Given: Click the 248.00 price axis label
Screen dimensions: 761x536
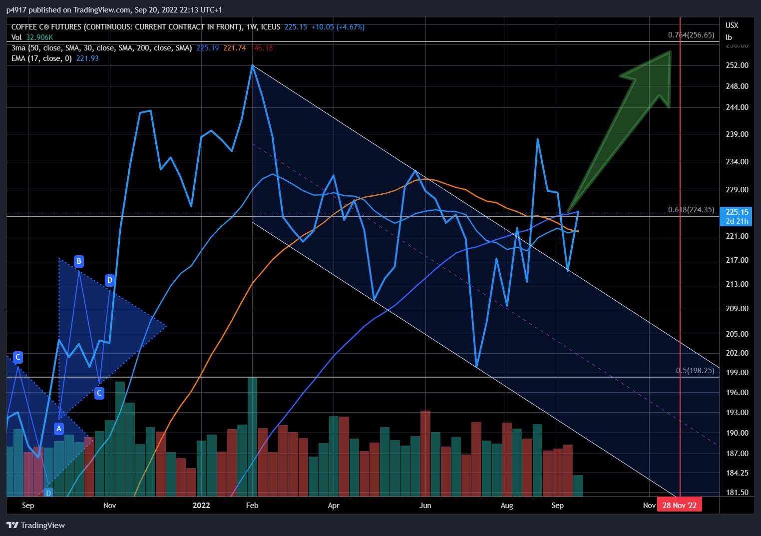Looking at the screenshot, I should (737, 86).
